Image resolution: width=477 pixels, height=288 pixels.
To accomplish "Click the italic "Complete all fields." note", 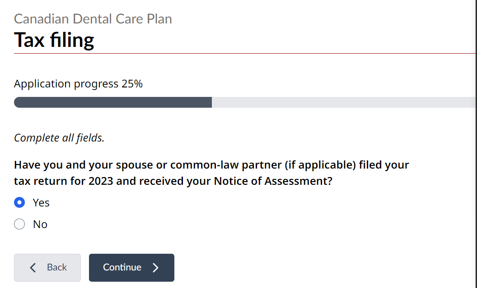I will tap(59, 138).
